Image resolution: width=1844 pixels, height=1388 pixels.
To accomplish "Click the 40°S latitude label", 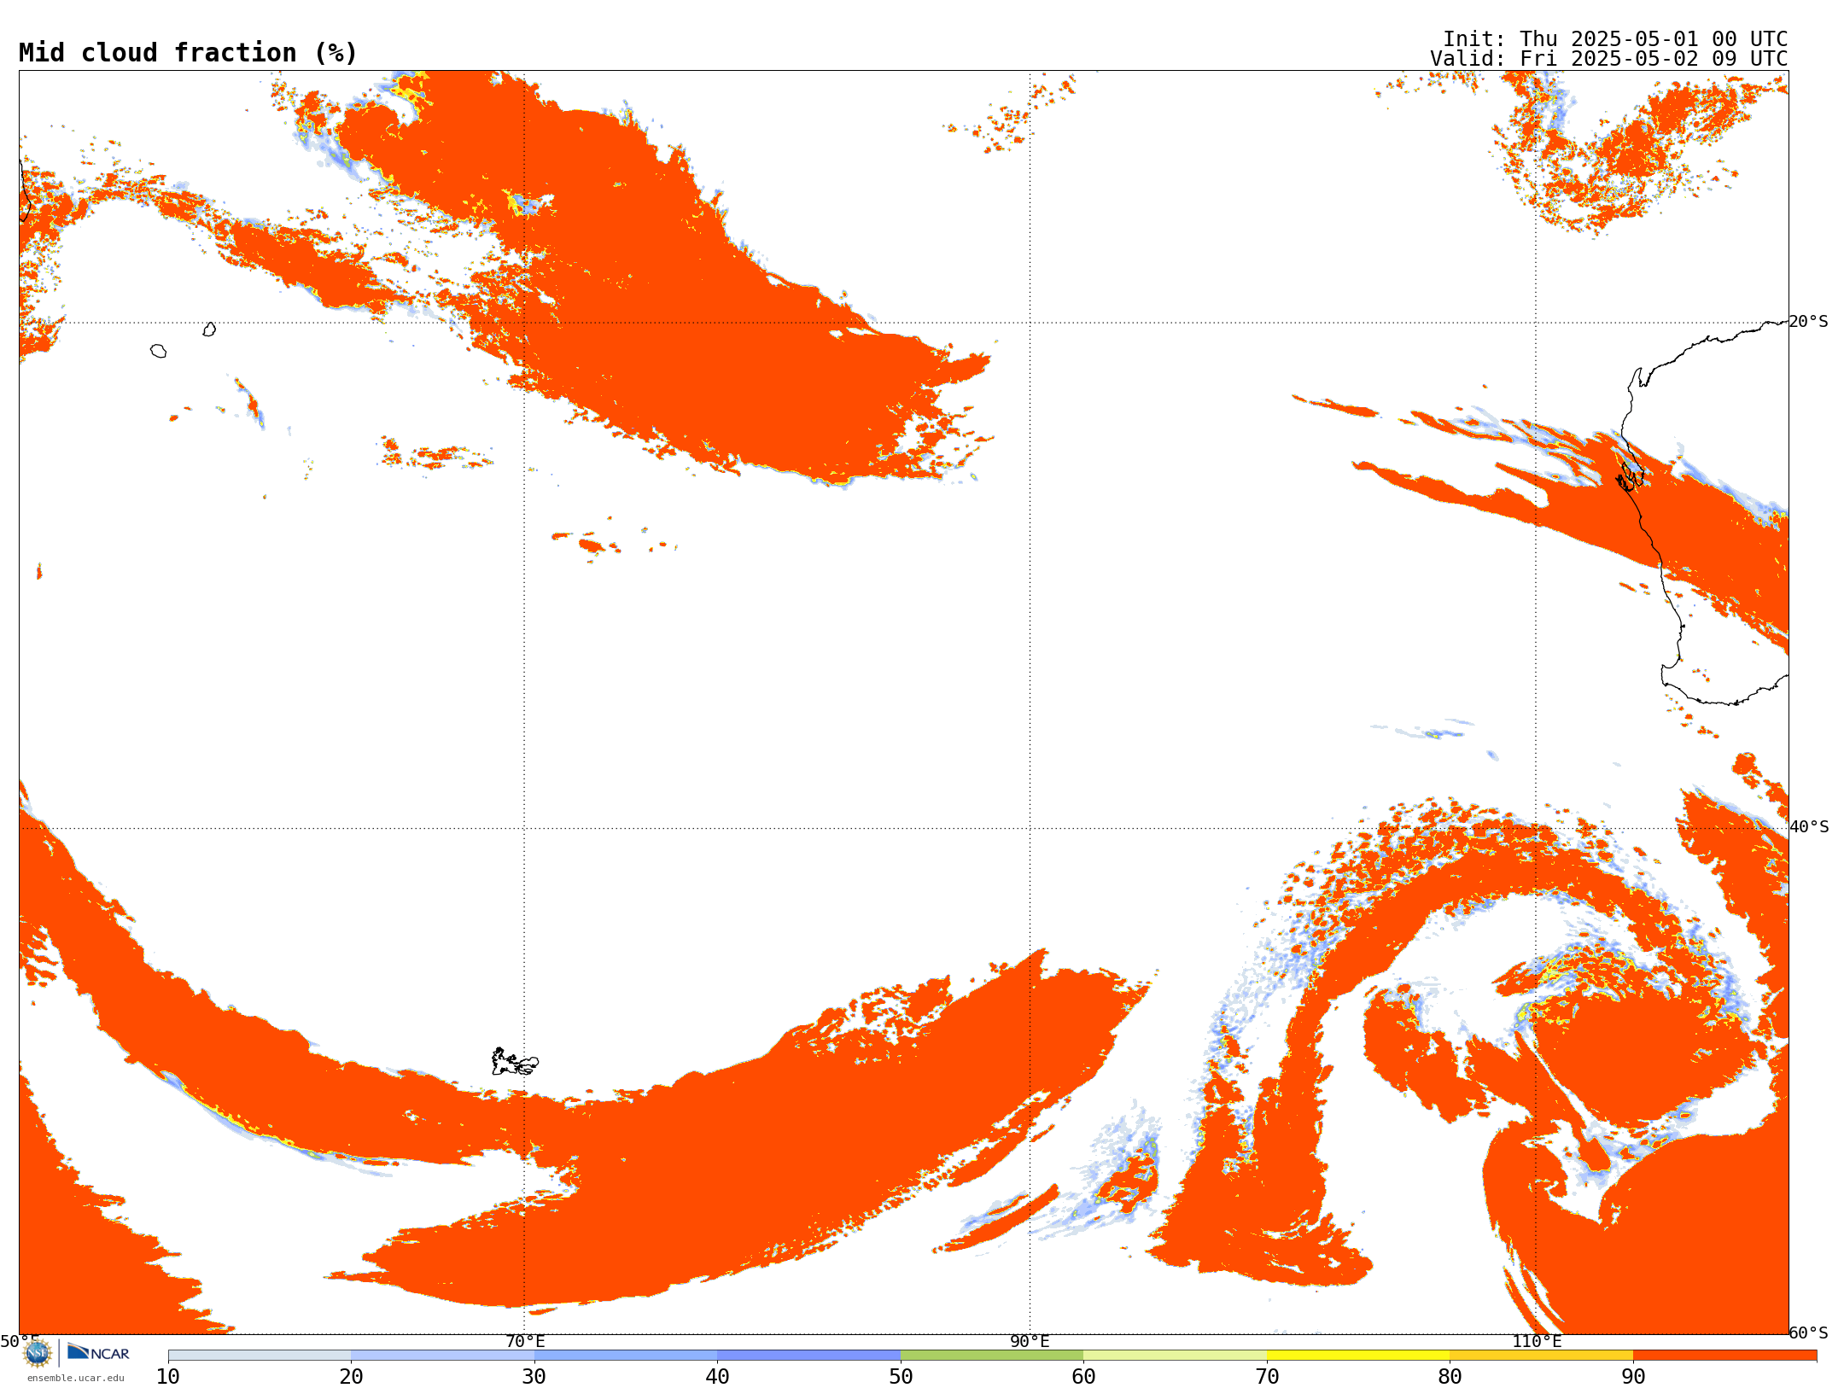I will point(1809,827).
